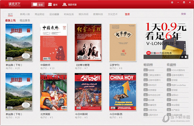Open 07 电脑报 in 收藏榜
This screenshot has width=194, height=126.
tap(172, 100)
